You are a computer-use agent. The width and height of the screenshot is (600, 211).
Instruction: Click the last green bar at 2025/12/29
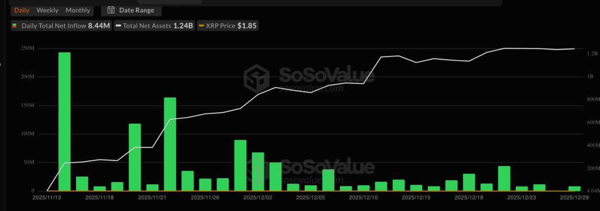coord(574,188)
